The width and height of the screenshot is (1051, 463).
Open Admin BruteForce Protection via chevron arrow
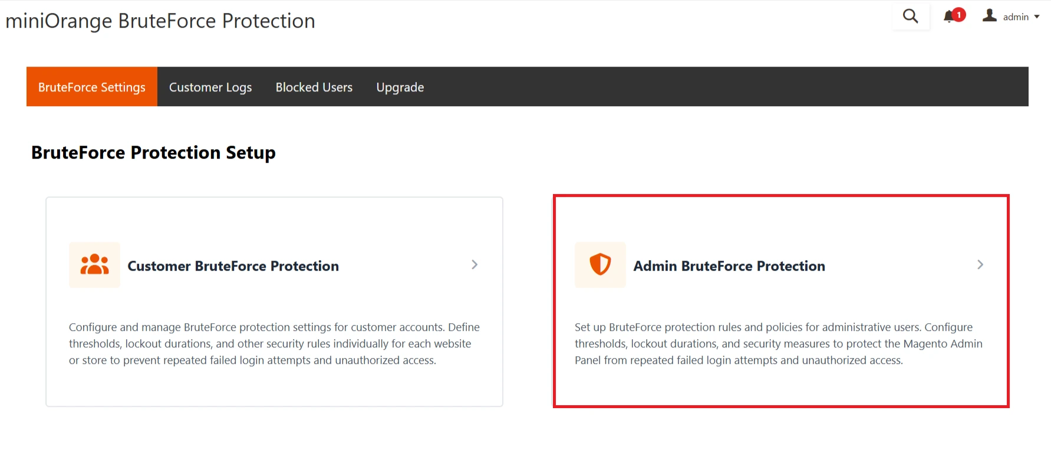tap(980, 265)
